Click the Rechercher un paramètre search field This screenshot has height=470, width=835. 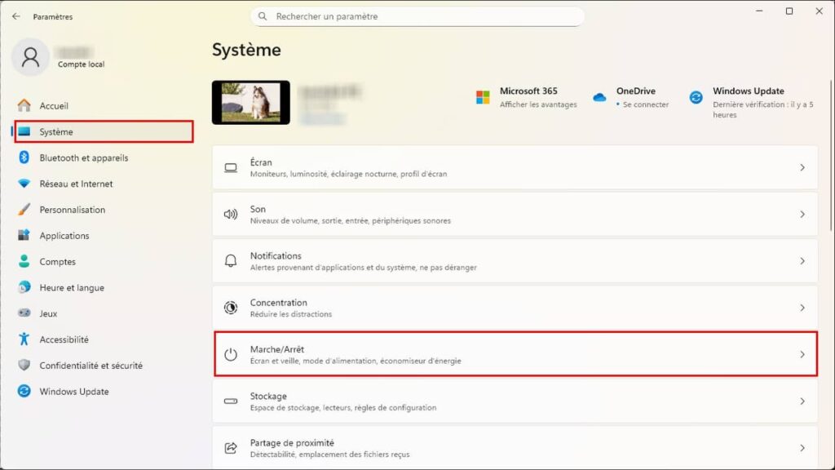pos(417,16)
